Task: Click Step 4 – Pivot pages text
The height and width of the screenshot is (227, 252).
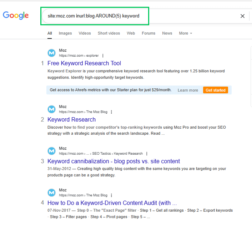Action: (x=109, y=217)
